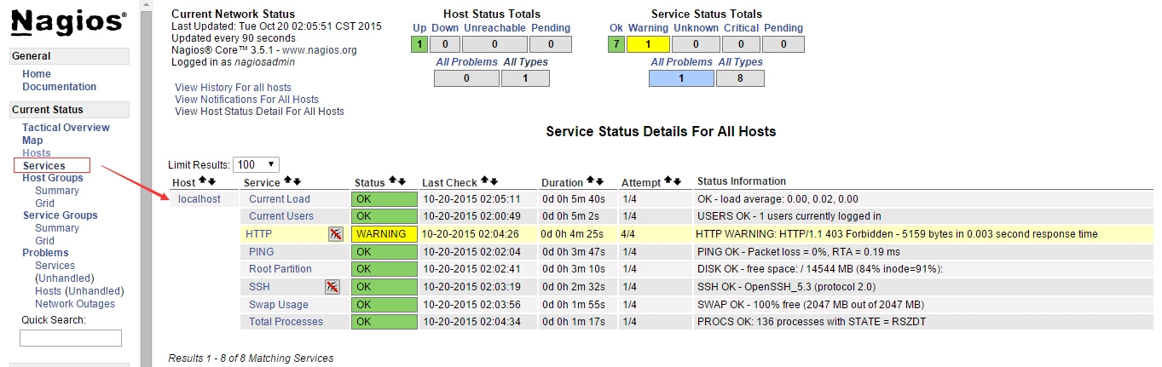The height and width of the screenshot is (367, 1162).
Task: Sort Status column ascending with up arrow
Action: 392,182
